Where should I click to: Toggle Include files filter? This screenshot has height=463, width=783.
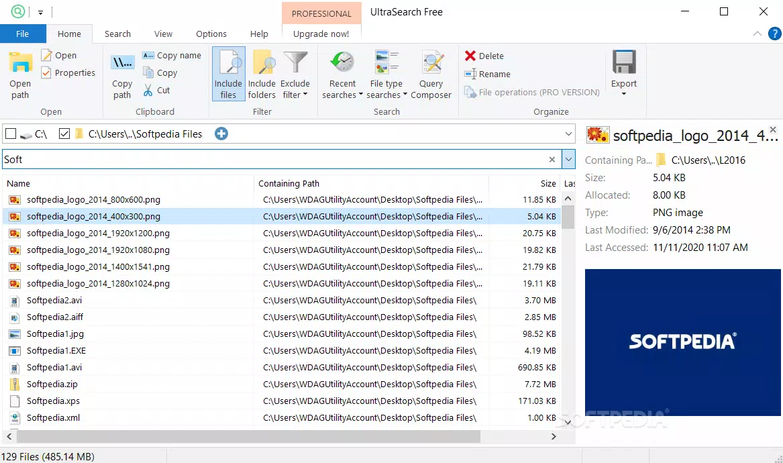pos(228,74)
